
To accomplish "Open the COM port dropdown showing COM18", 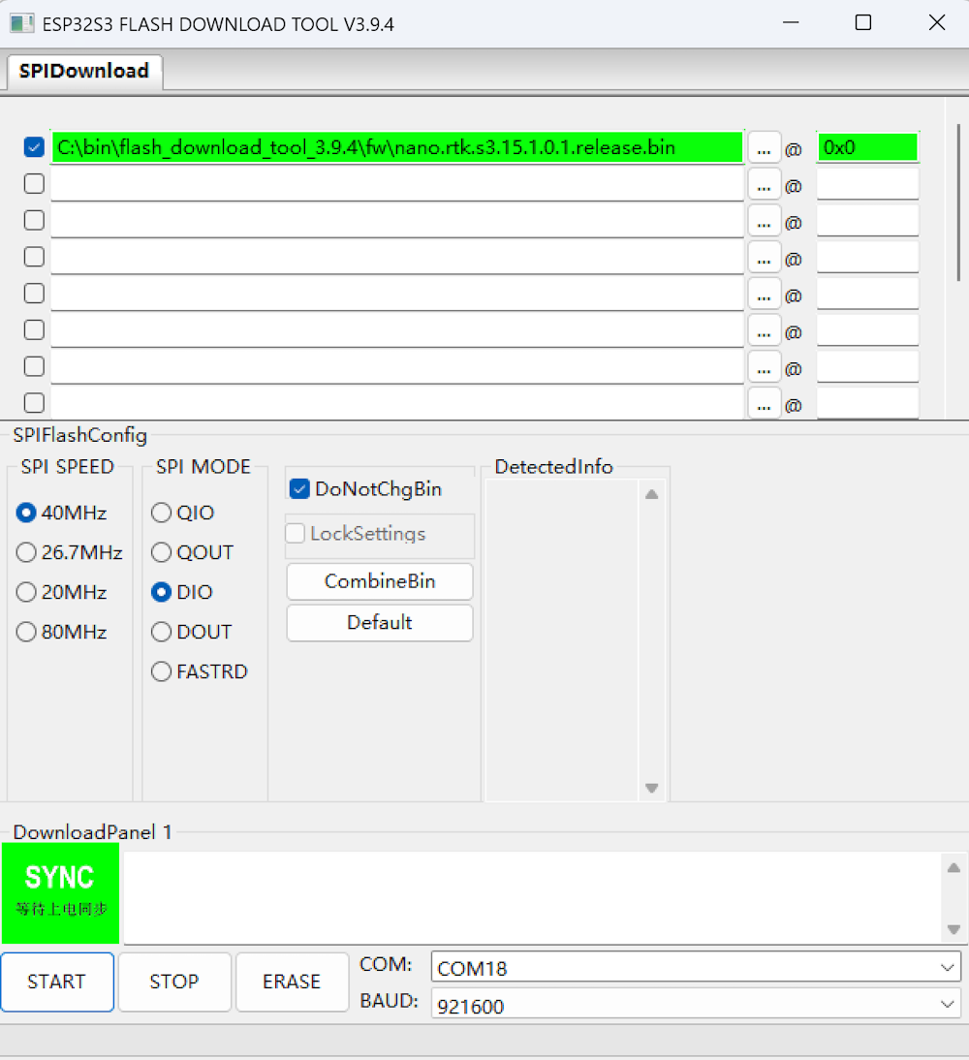I will click(696, 968).
